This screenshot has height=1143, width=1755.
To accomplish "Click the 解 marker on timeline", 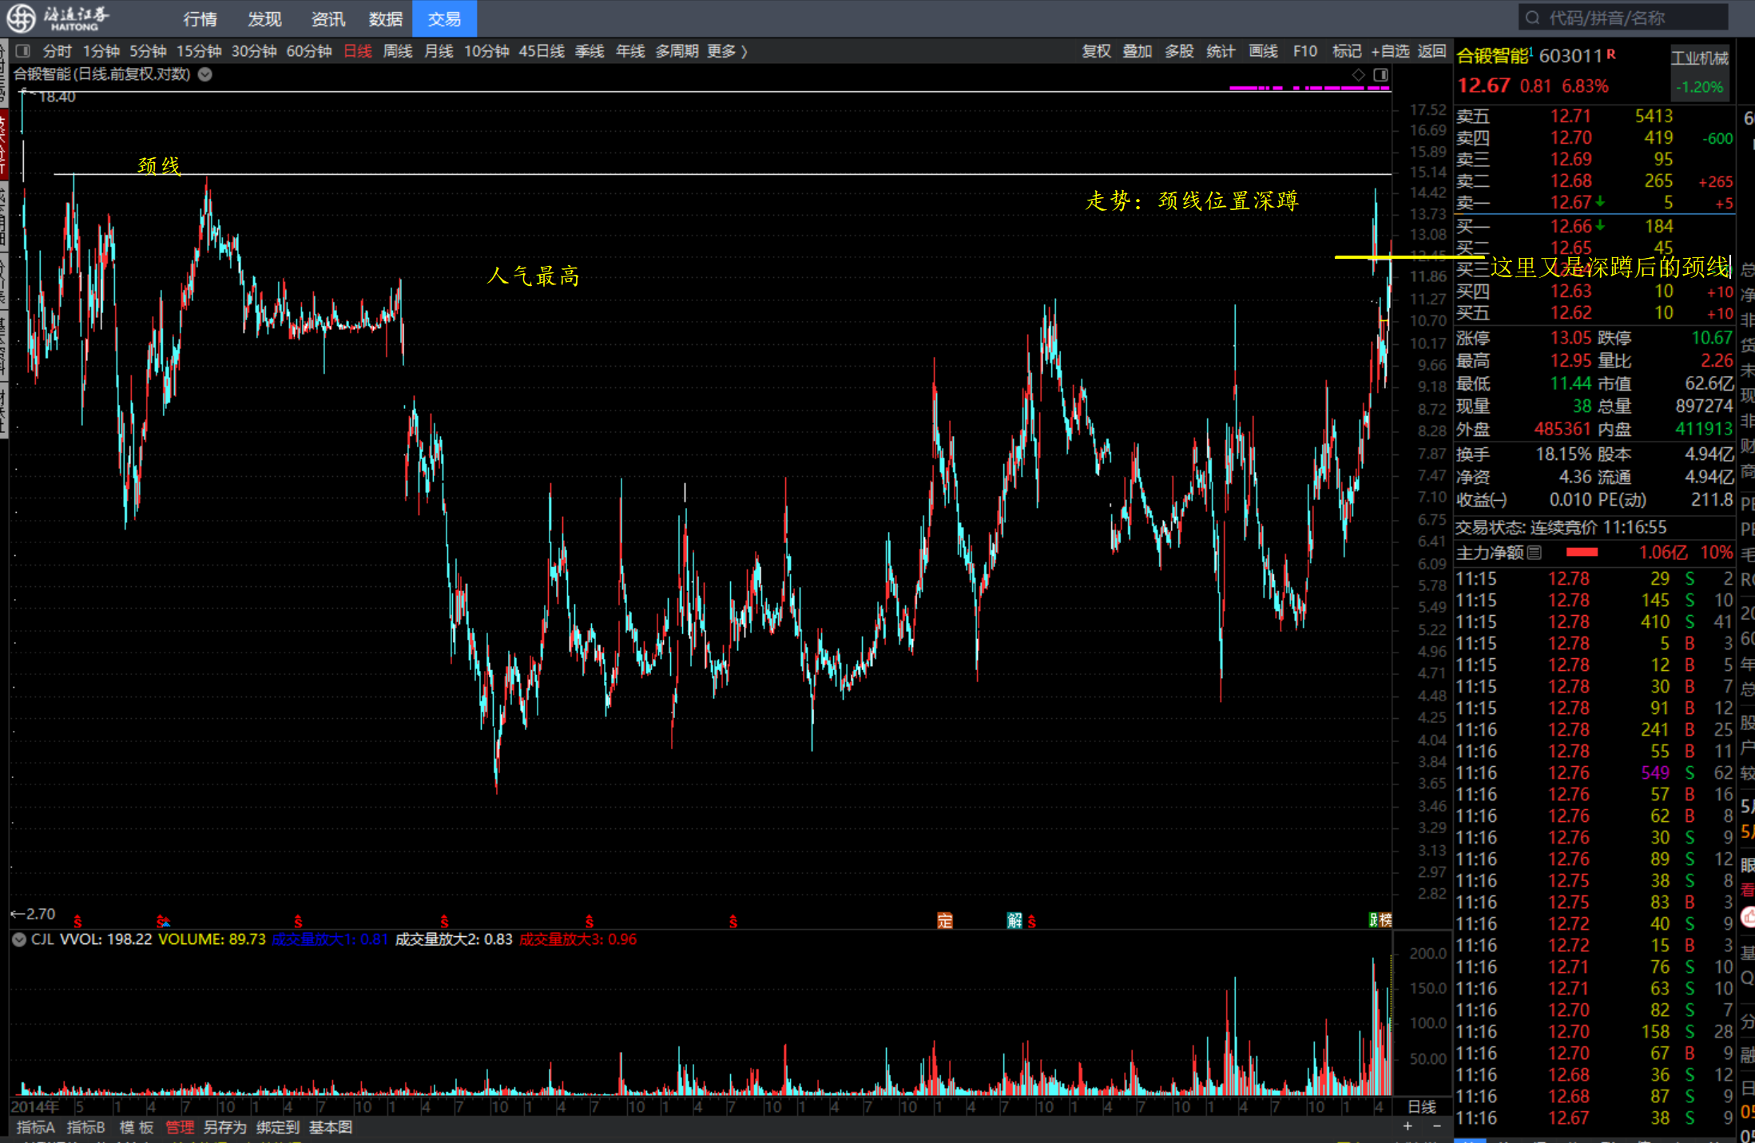I will (1014, 921).
